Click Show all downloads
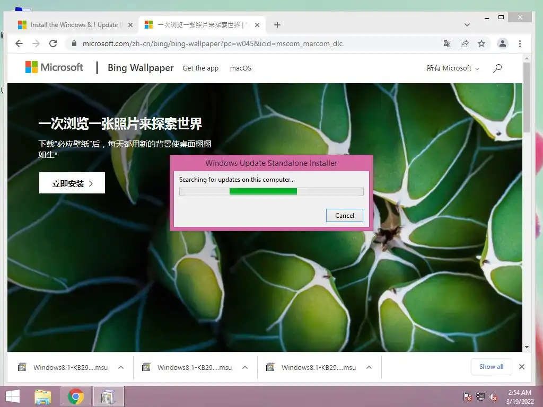The image size is (543, 407). tap(491, 367)
